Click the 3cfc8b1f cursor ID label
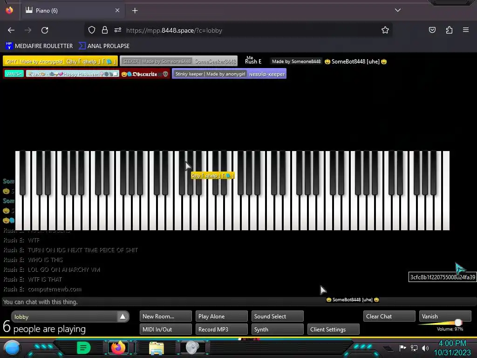 point(443,277)
